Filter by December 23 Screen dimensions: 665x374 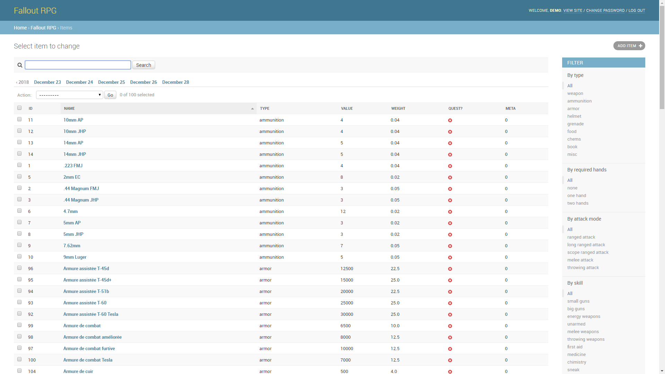pyautogui.click(x=47, y=82)
